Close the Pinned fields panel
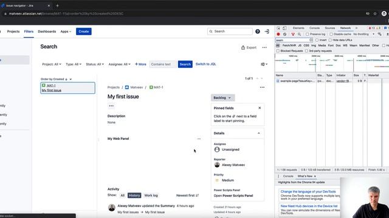 260,108
